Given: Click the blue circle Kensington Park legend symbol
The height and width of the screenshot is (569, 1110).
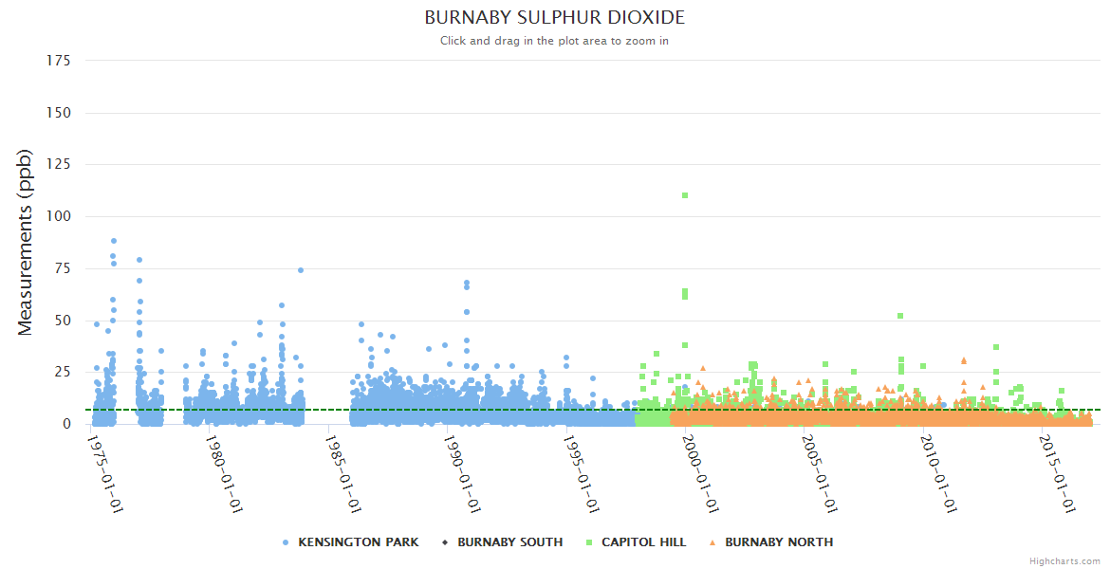Looking at the screenshot, I should pyautogui.click(x=286, y=542).
